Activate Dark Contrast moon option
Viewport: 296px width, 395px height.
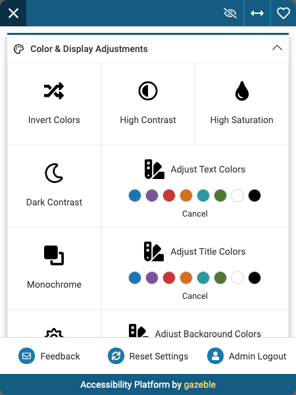click(x=54, y=186)
